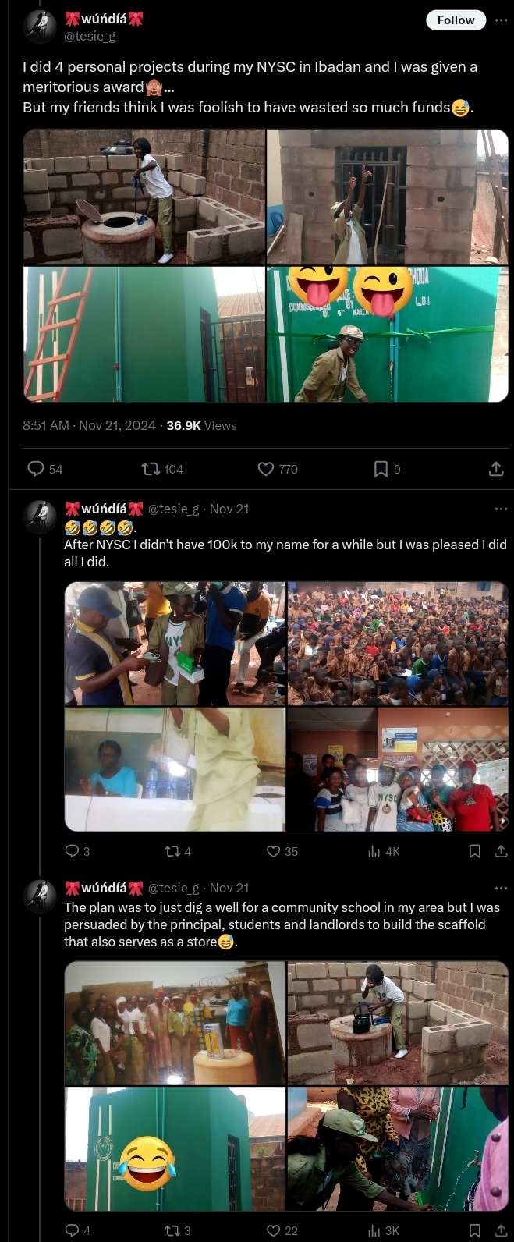This screenshot has width=514, height=1242.
Task: Share the main post via share icon
Action: (x=495, y=469)
